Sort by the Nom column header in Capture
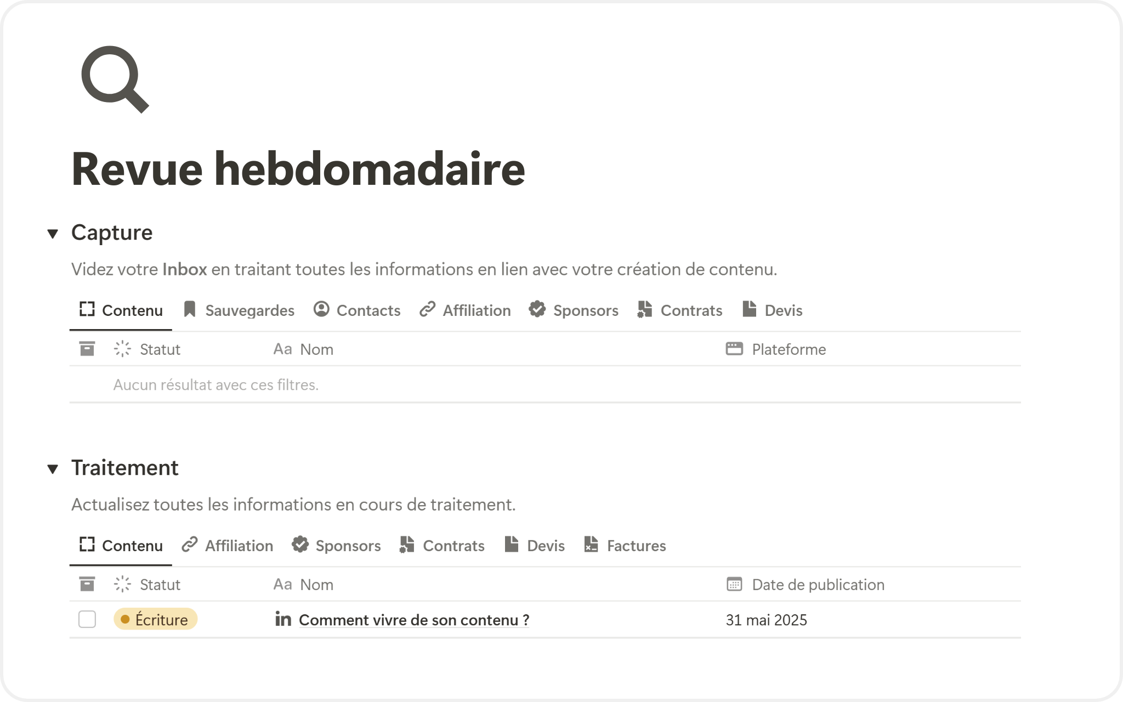This screenshot has width=1123, height=702. click(316, 349)
